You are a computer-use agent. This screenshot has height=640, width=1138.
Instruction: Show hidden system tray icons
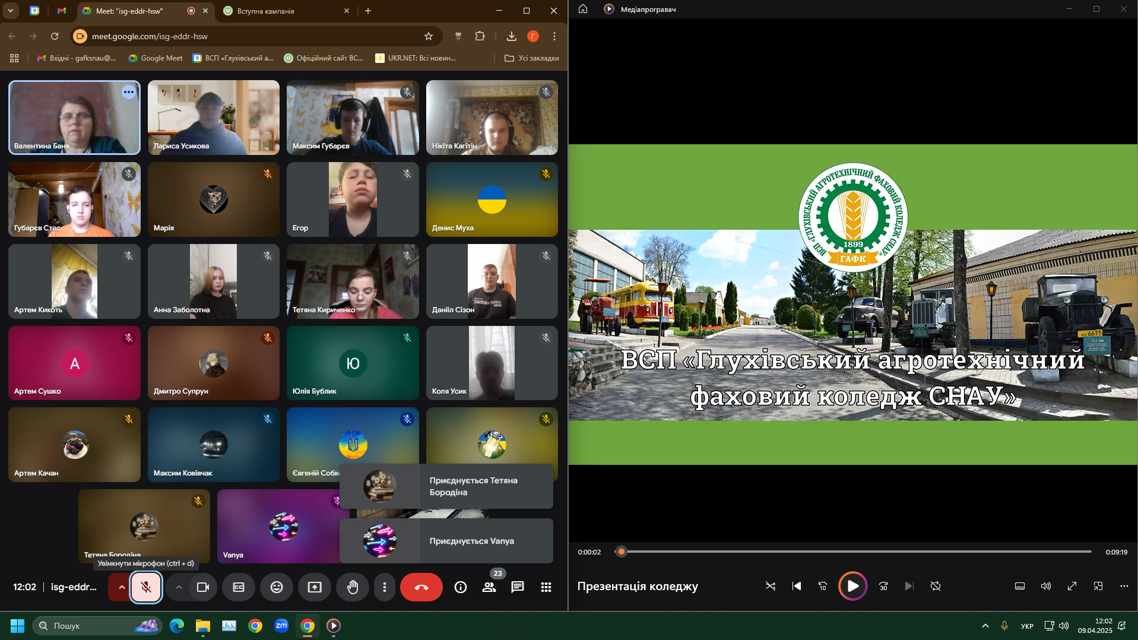coord(985,626)
